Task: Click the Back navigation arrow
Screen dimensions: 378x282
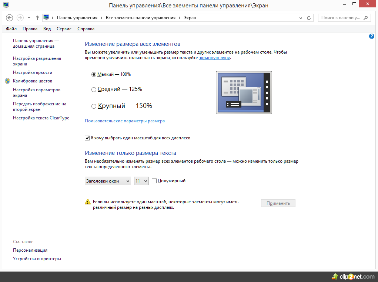Action: [10, 18]
